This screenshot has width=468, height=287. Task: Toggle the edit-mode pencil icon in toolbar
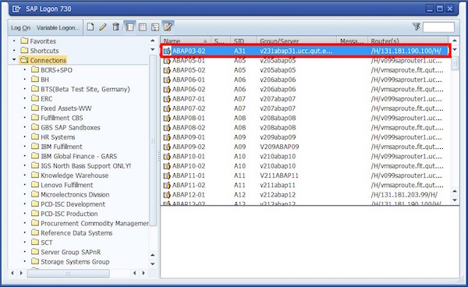point(168,27)
